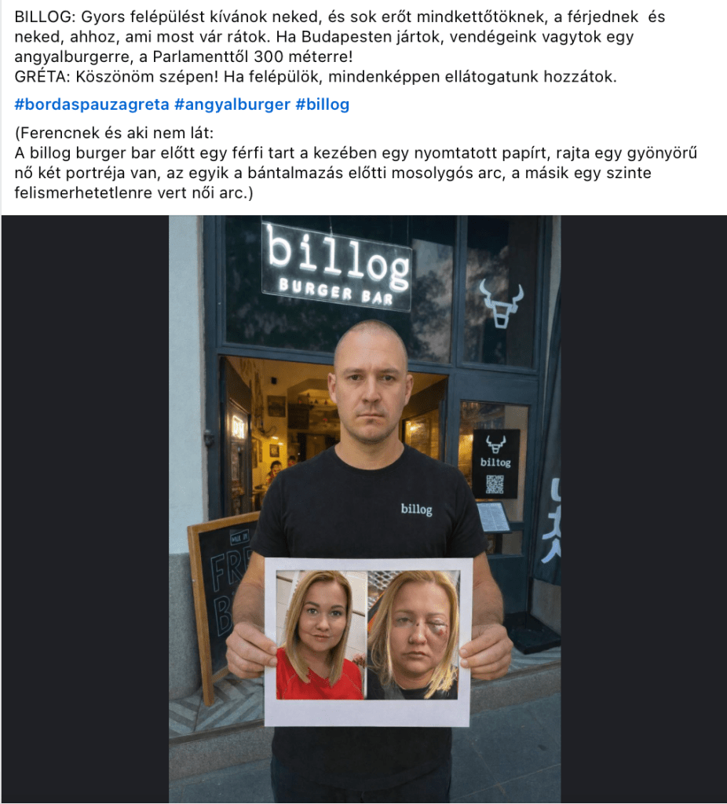Image resolution: width=727 pixels, height=804 pixels.
Task: Click the paragraph starting with BILLOG: Gyors felépülést
Action: pos(339,37)
